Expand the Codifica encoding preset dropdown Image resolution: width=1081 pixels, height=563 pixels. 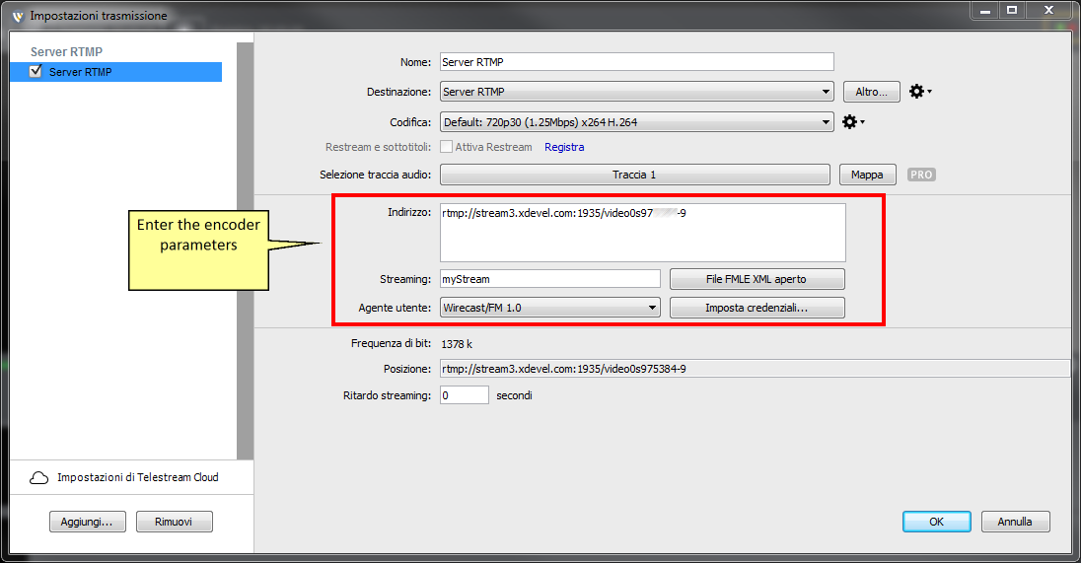636,122
